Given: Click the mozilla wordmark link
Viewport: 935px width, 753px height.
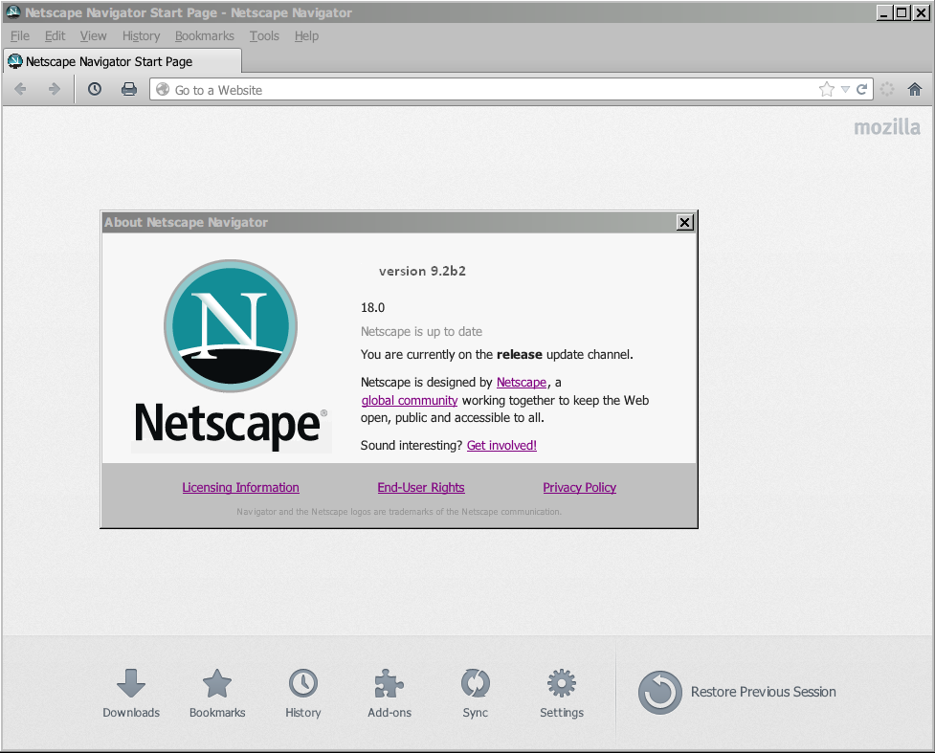Looking at the screenshot, I should (887, 127).
